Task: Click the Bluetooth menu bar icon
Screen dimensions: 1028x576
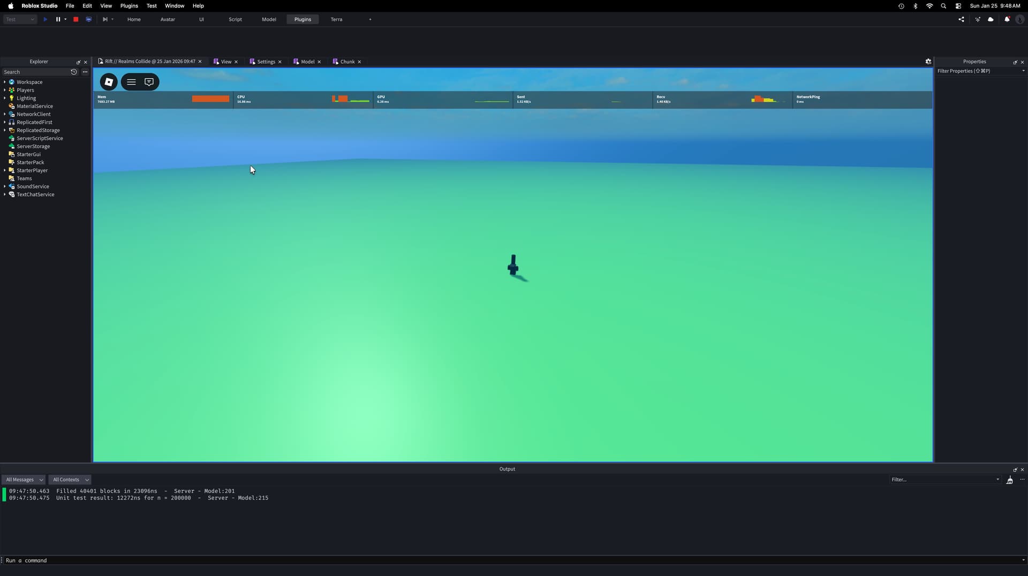Action: tap(916, 6)
